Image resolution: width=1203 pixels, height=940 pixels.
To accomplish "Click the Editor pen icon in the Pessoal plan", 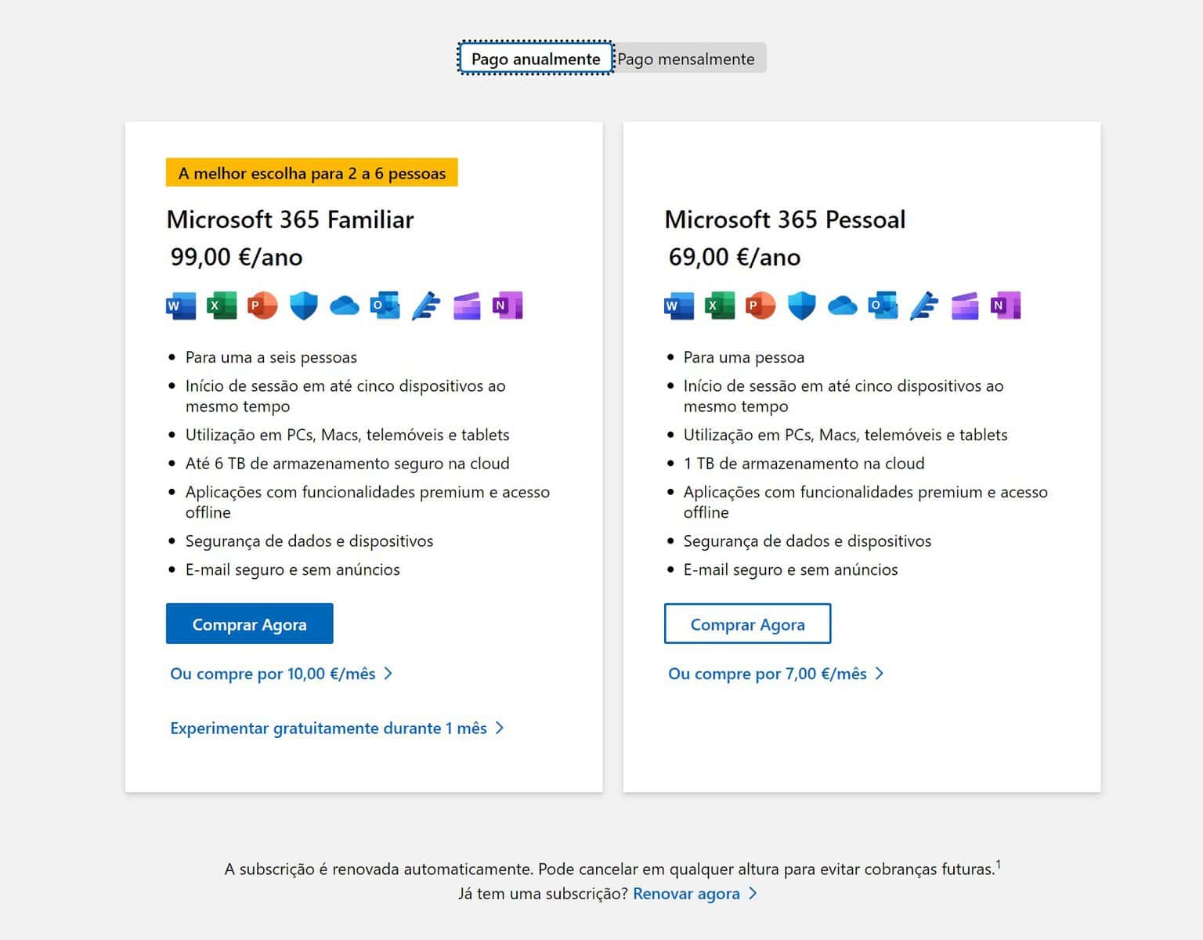I will click(x=924, y=305).
